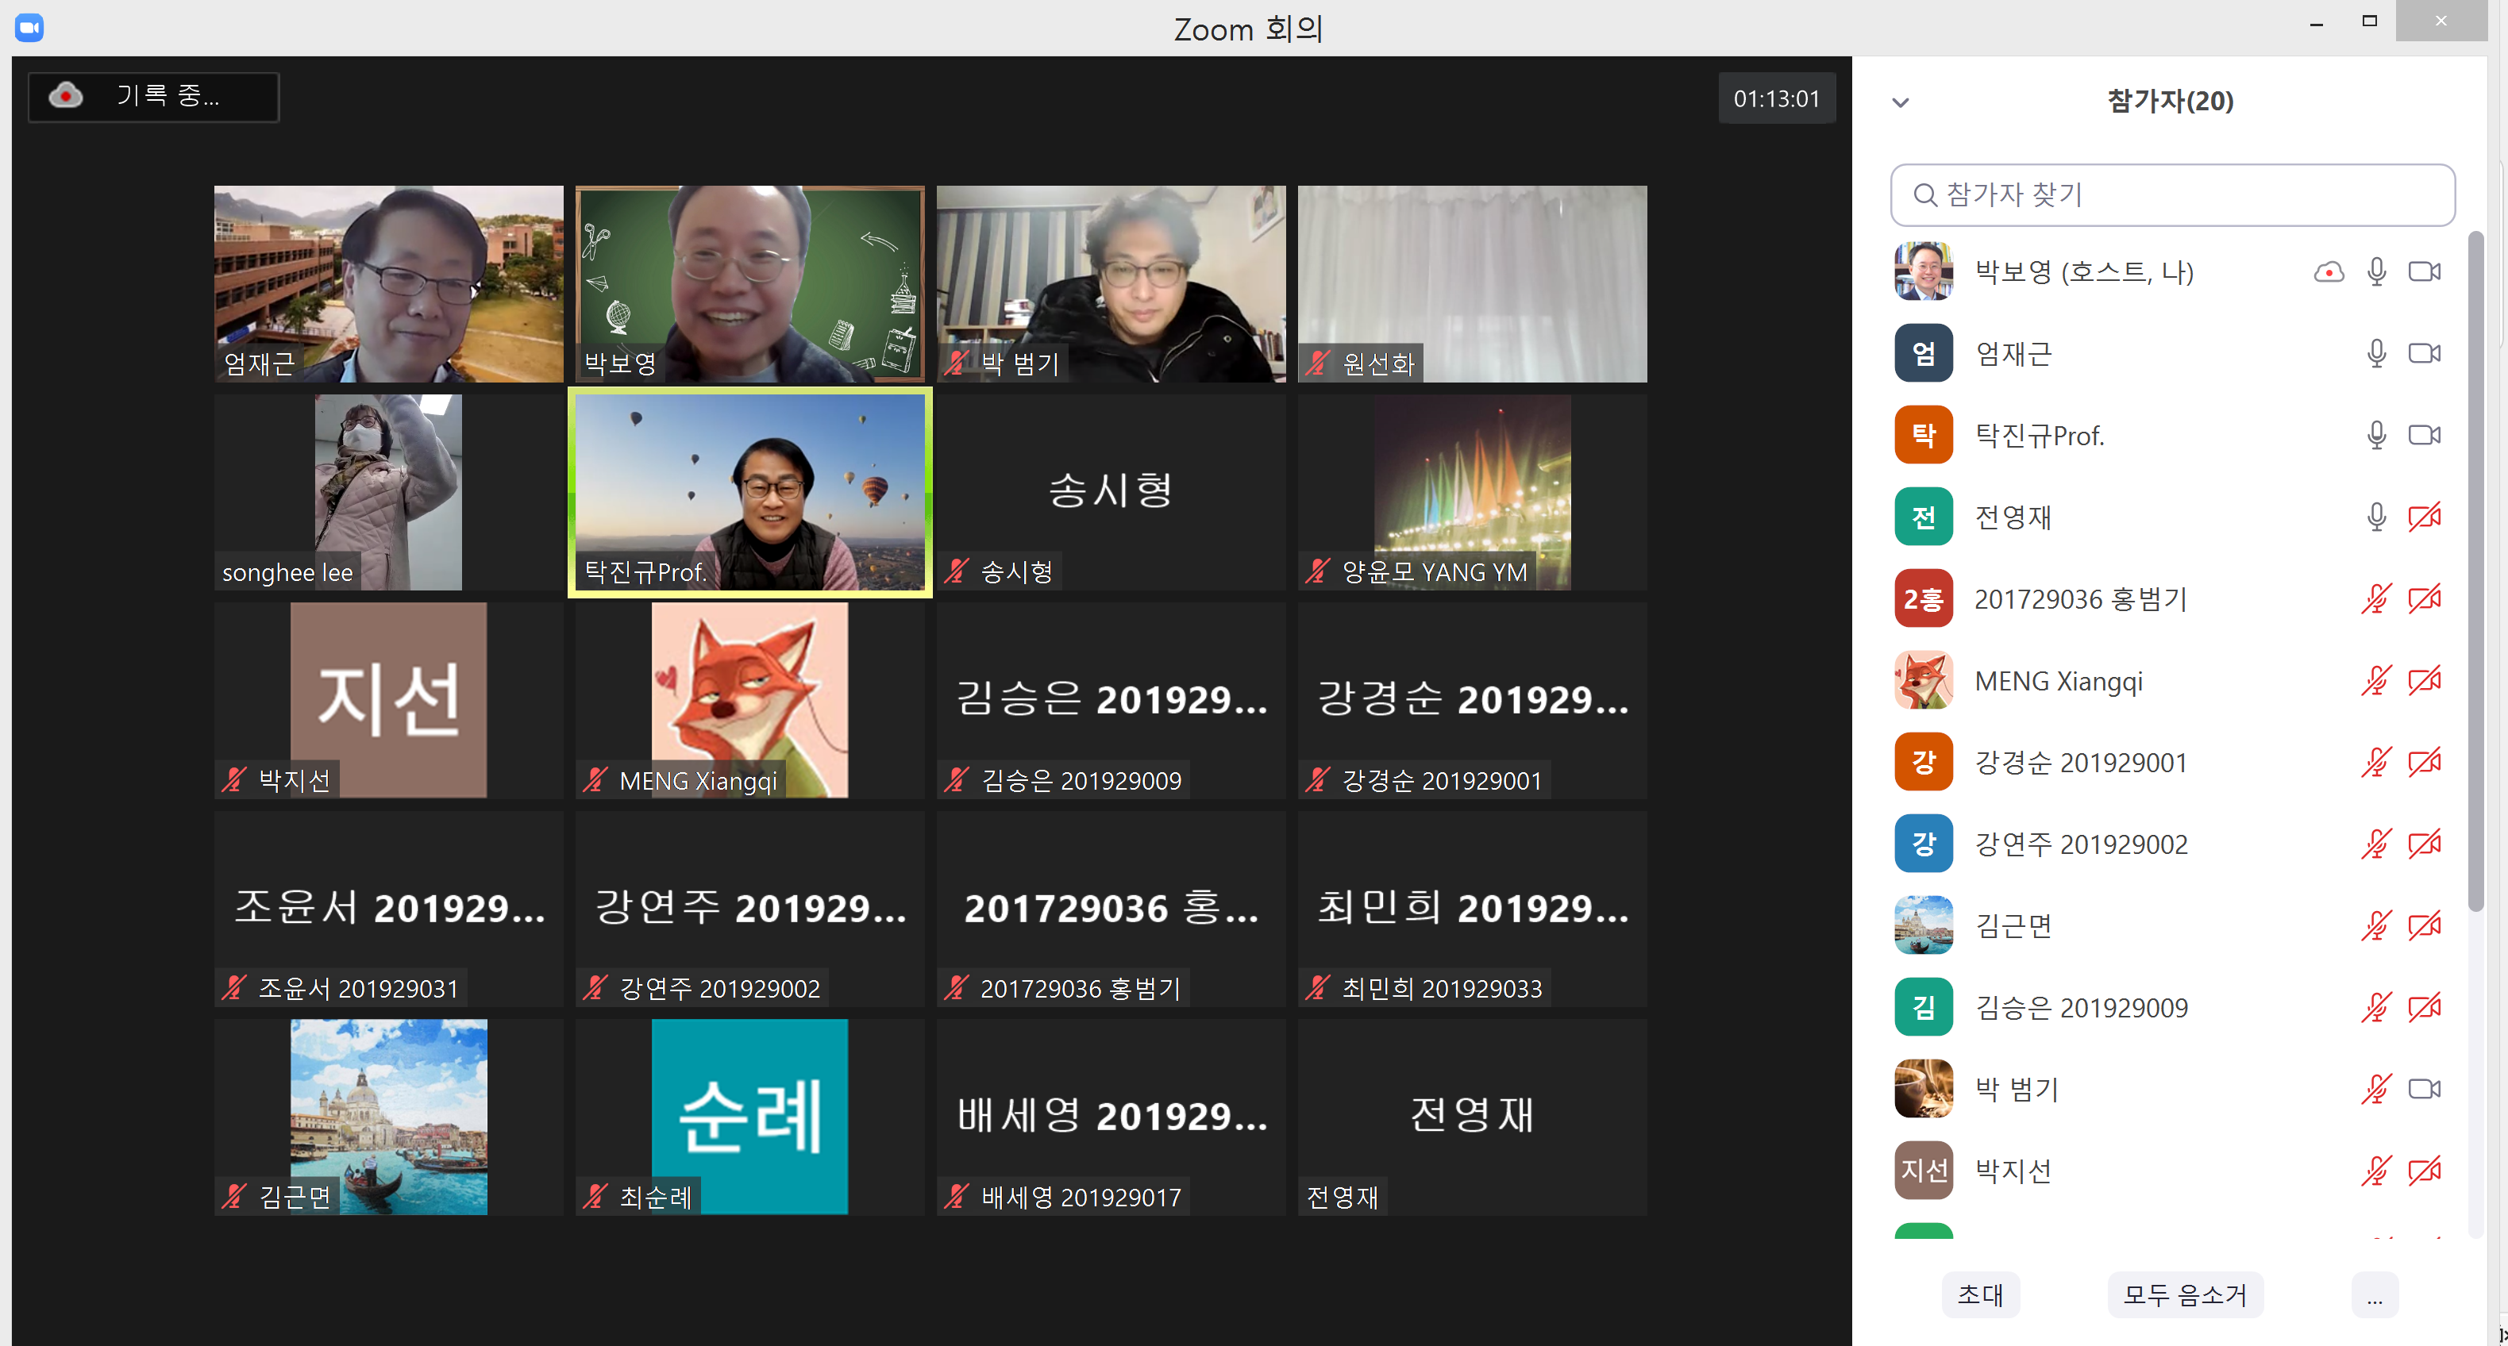Click muted mic icon for MENG Xiangqi in list
Image resolution: width=2508 pixels, height=1346 pixels.
point(2376,680)
